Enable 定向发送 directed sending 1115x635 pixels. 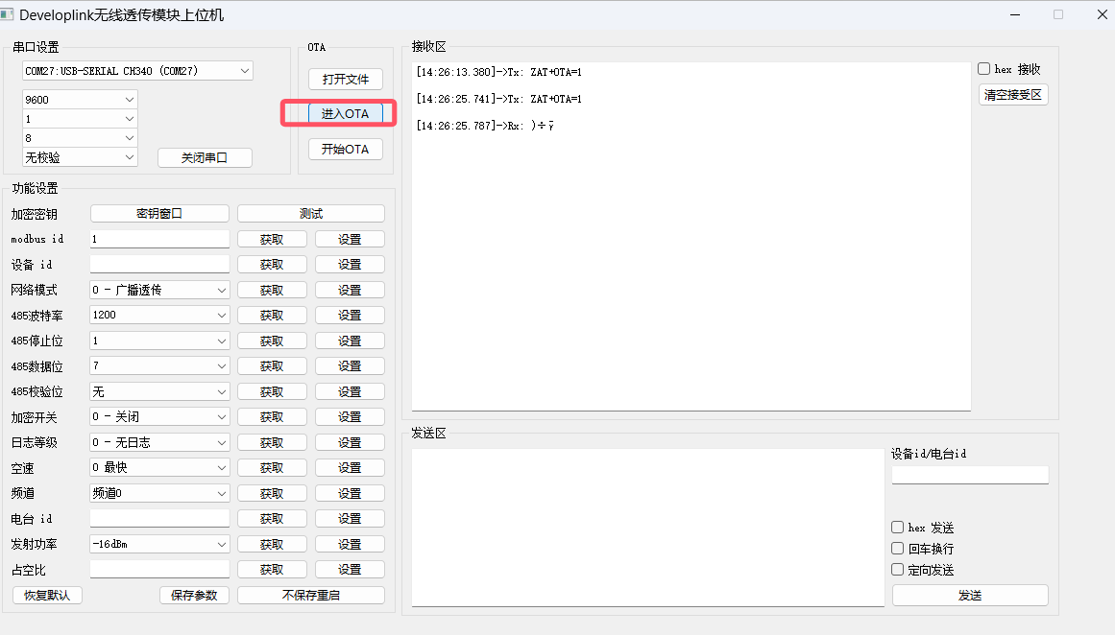coord(898,570)
